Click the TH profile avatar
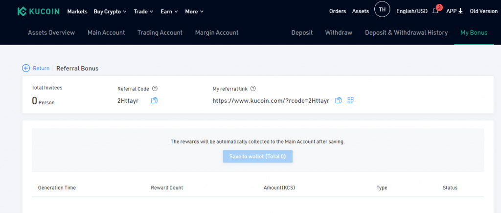The image size is (501, 213). pos(382,10)
